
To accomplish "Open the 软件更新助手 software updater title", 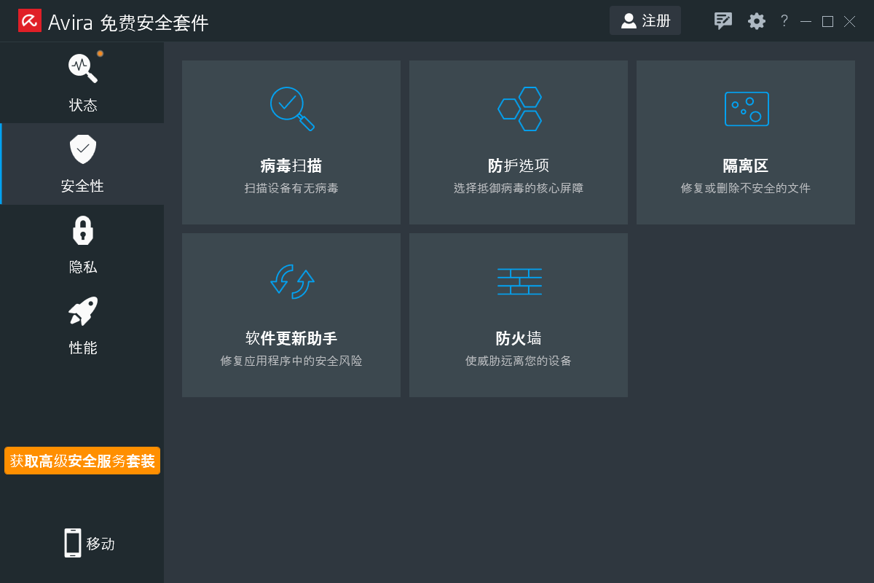I will [x=291, y=339].
